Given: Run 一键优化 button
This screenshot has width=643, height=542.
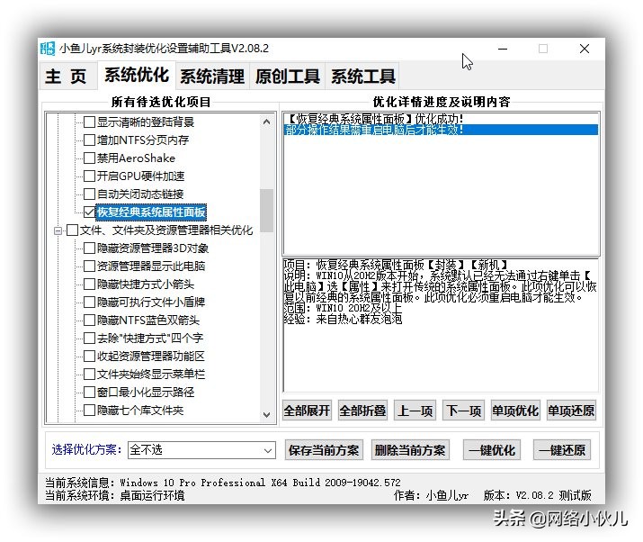Looking at the screenshot, I should point(492,450).
